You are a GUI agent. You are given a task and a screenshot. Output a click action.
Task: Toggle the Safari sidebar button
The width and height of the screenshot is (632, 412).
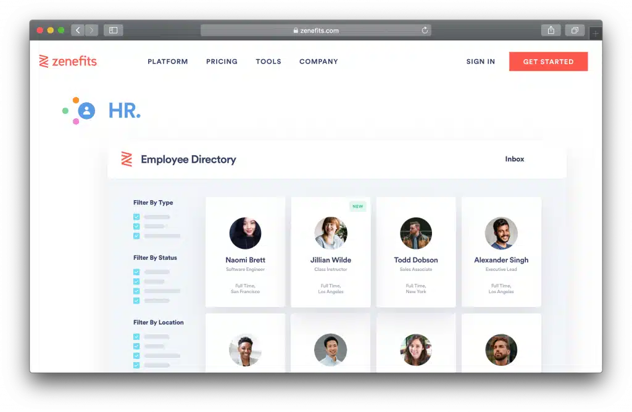[x=114, y=30]
